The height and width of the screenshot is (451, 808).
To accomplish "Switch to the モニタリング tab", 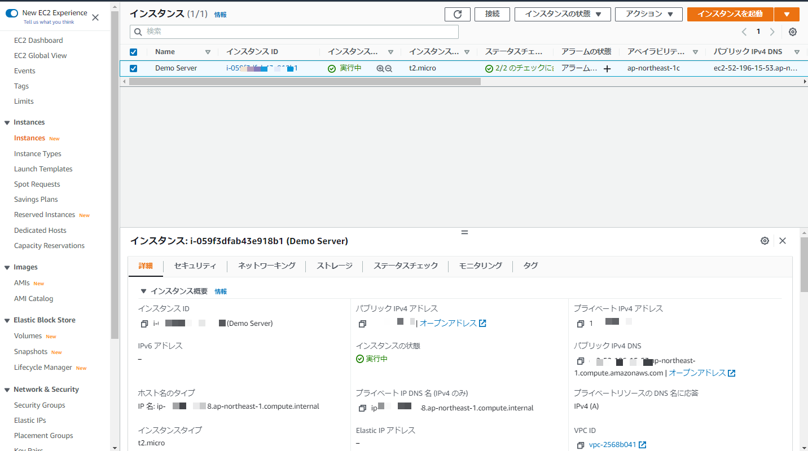I will tap(480, 265).
